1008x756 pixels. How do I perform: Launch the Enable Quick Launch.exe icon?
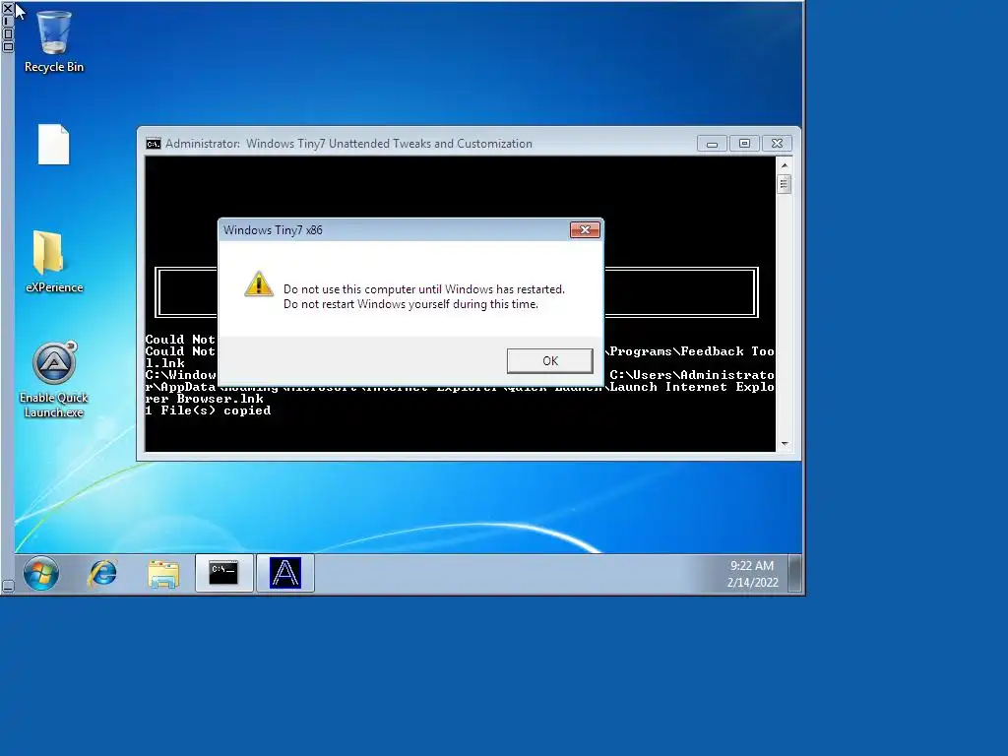[54, 380]
